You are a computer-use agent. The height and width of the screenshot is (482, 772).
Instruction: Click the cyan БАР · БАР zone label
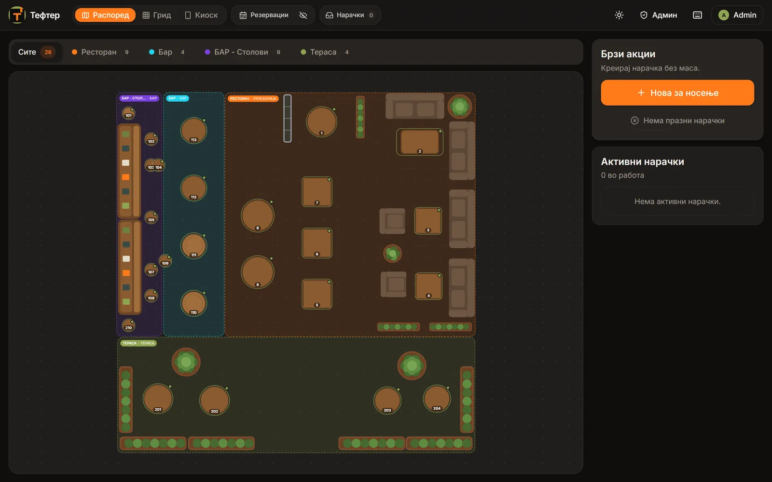click(x=178, y=98)
